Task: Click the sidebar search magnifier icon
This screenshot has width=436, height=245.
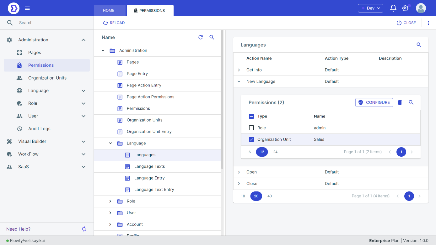Action: 10,23
